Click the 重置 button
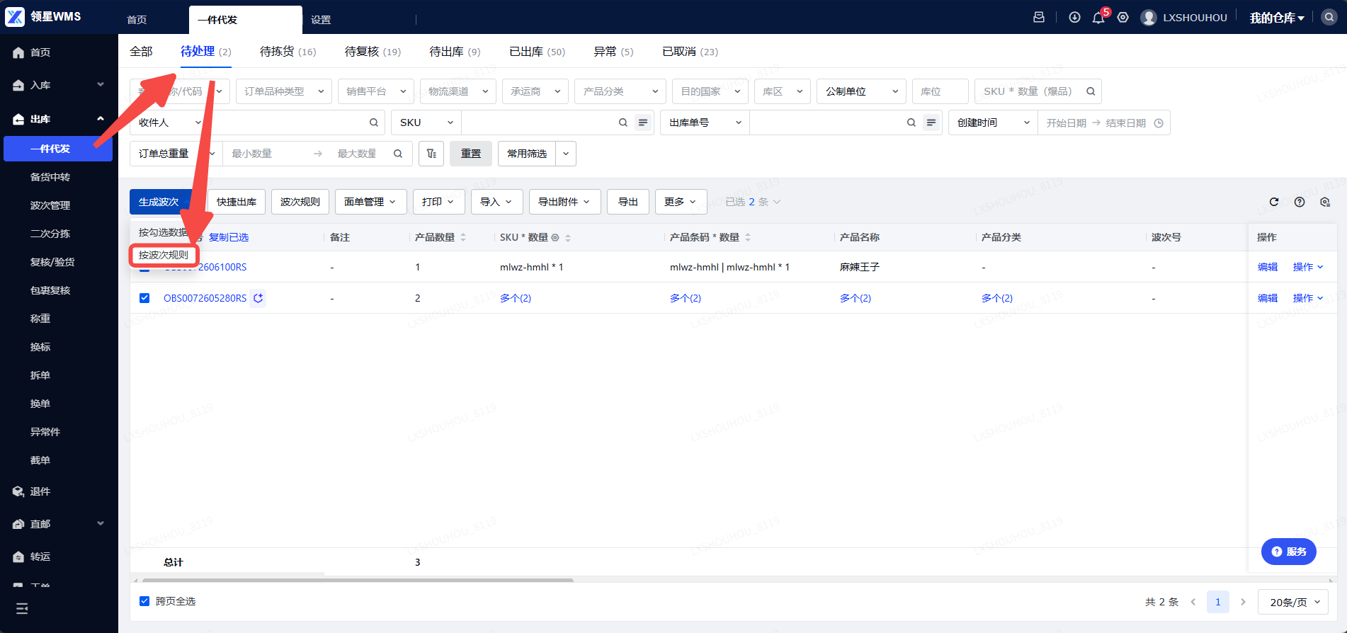Image resolution: width=1347 pixels, height=633 pixels. (x=471, y=154)
